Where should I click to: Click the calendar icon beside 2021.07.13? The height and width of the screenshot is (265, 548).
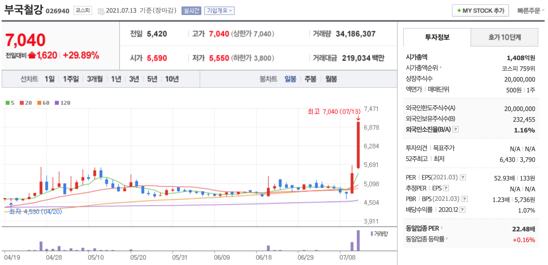(101, 11)
